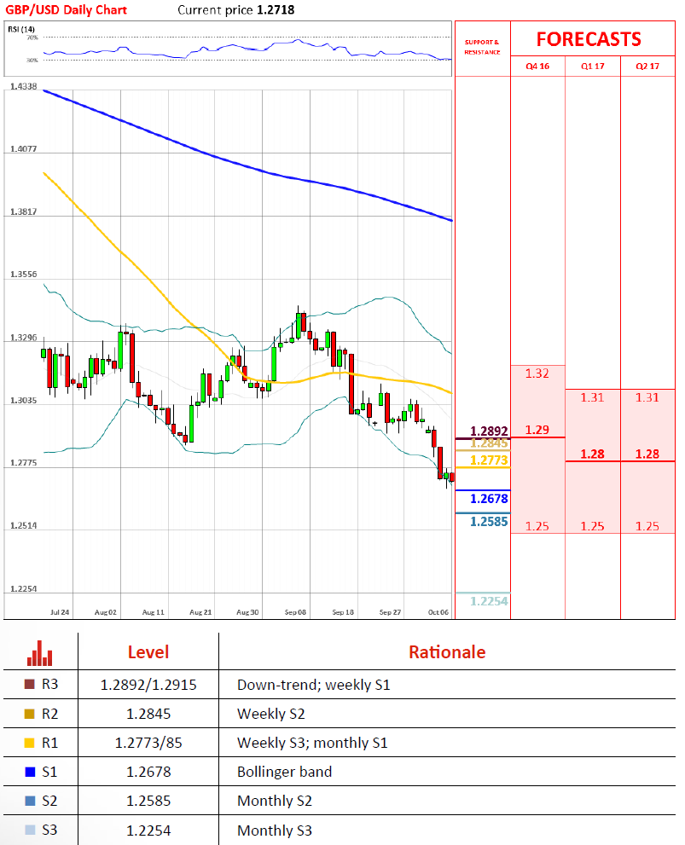Select the Q1 17 forecast column header
685x845 pixels.
(x=592, y=67)
